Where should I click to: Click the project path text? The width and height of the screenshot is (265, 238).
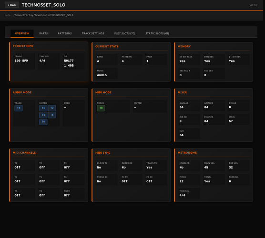[43, 15]
